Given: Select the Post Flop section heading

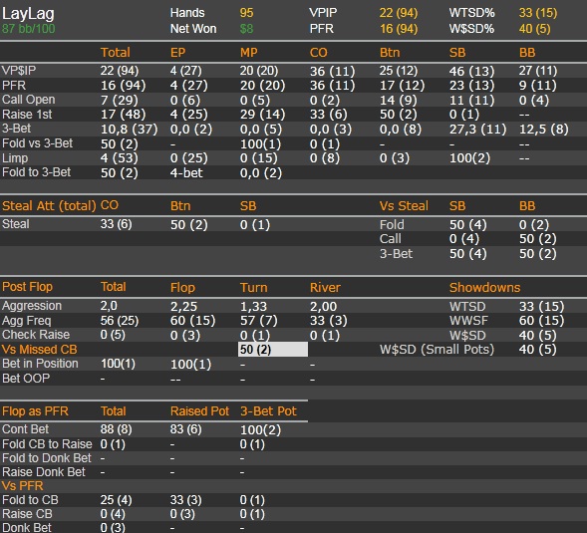Looking at the screenshot, I should 27,287.
